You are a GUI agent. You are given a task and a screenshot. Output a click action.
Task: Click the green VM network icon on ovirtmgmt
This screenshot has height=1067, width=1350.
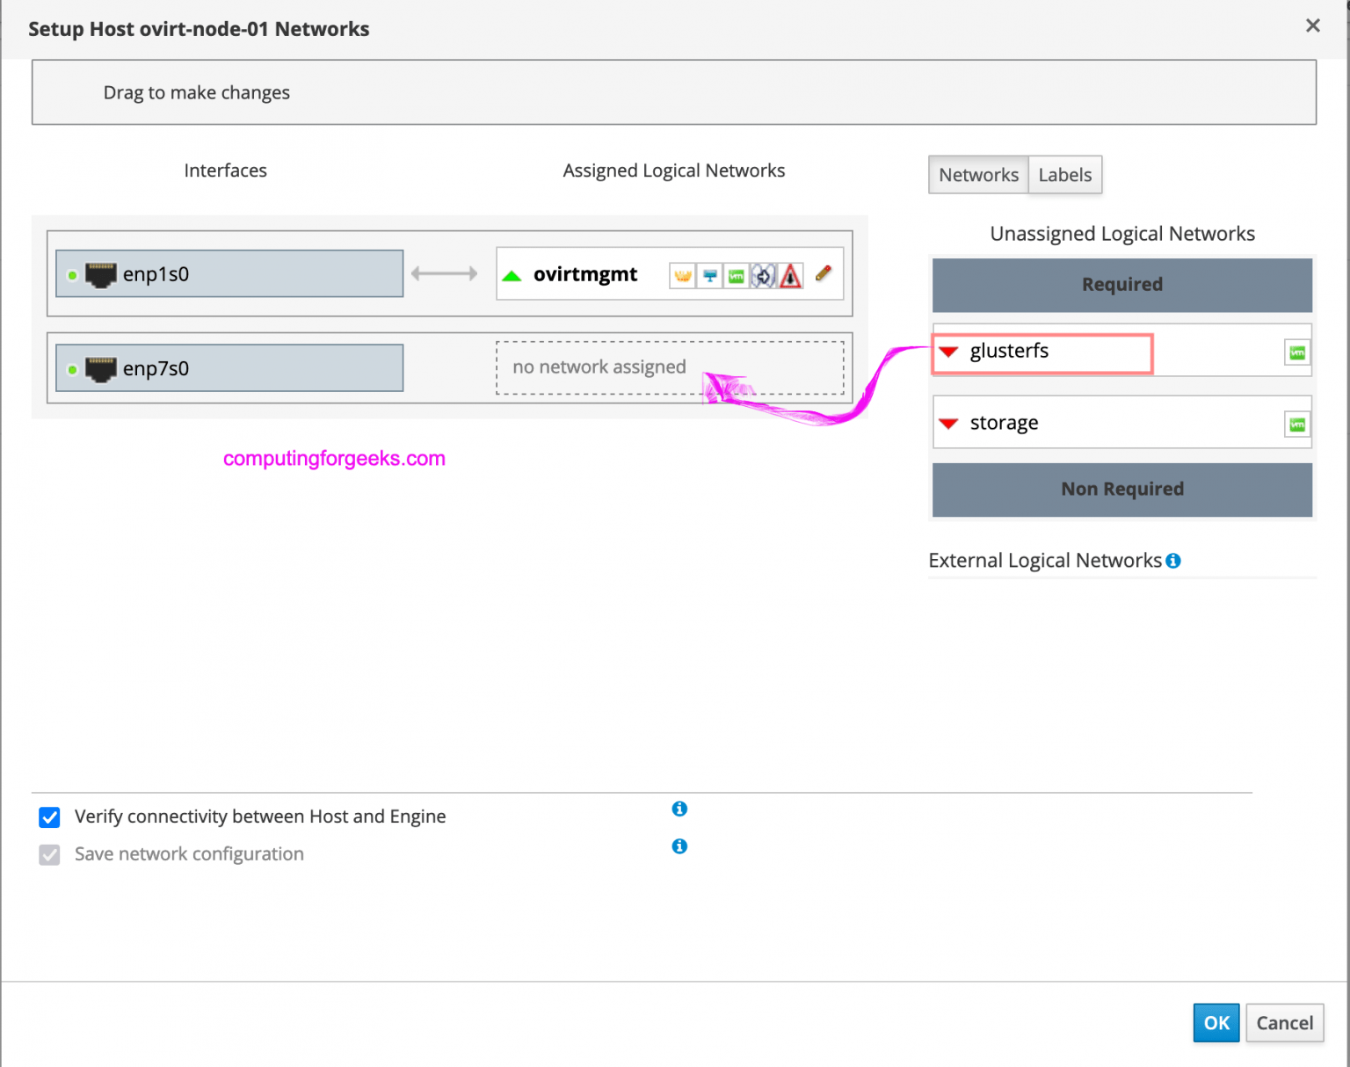click(737, 274)
